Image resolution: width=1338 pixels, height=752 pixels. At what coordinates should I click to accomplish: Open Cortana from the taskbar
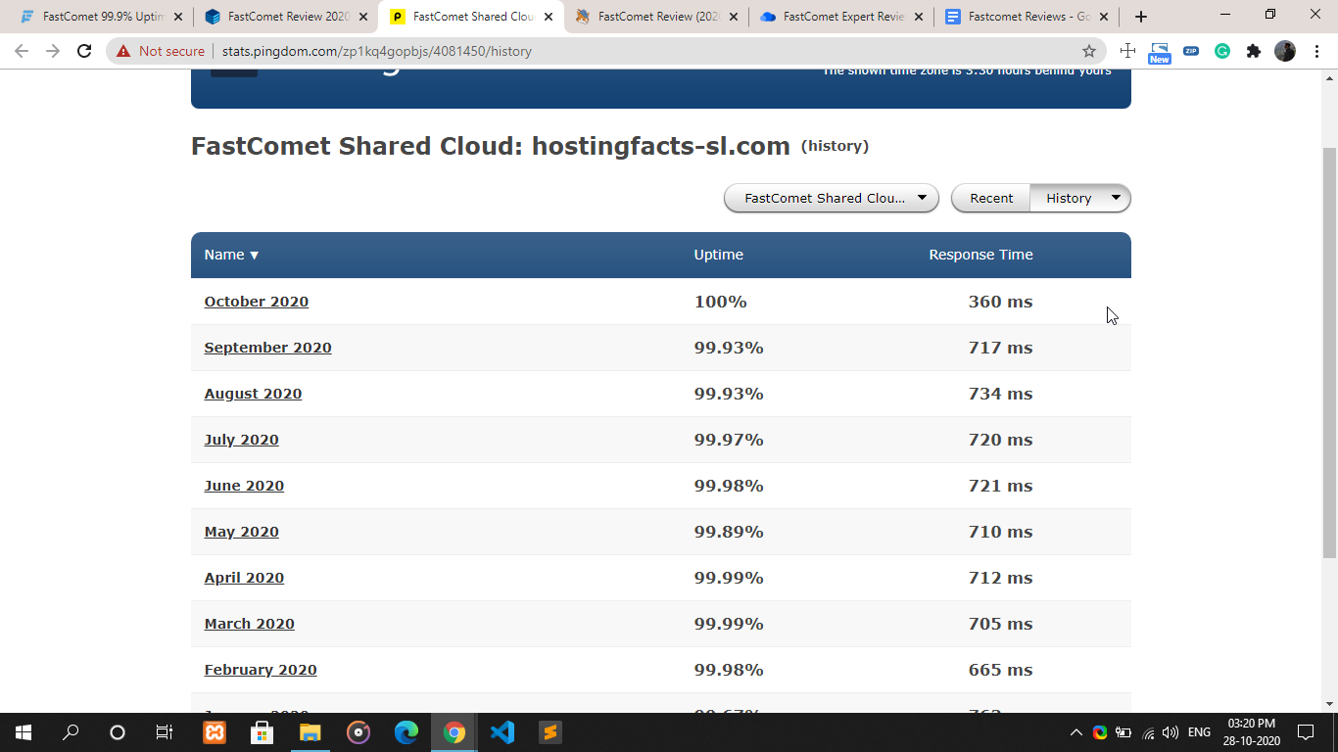[x=118, y=732]
